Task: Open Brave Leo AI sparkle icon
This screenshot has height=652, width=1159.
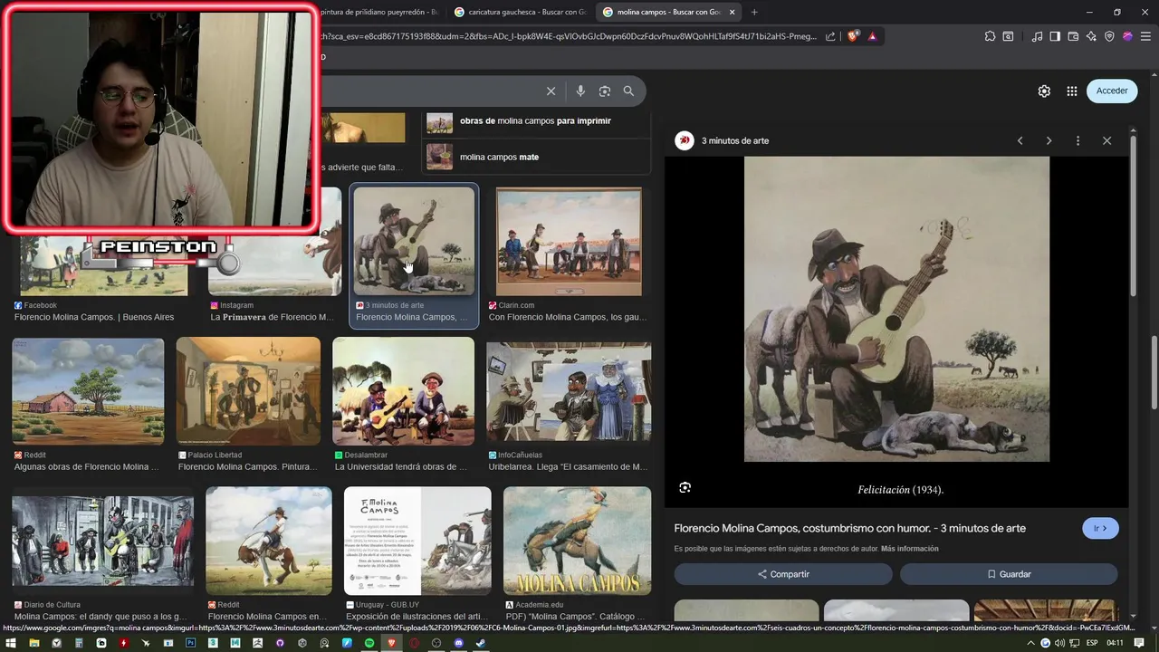Action: point(1091,36)
